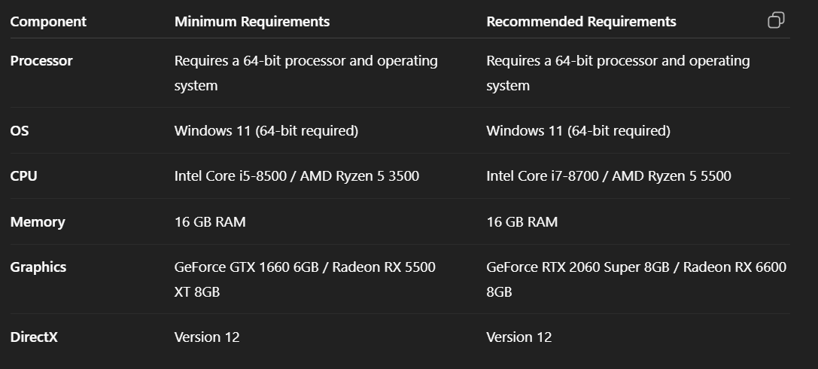Image resolution: width=818 pixels, height=369 pixels.
Task: Click the copy table icon
Action: pyautogui.click(x=776, y=20)
